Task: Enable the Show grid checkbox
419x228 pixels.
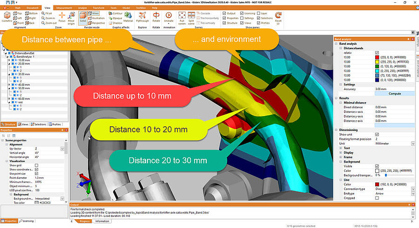Action: tap(37, 165)
